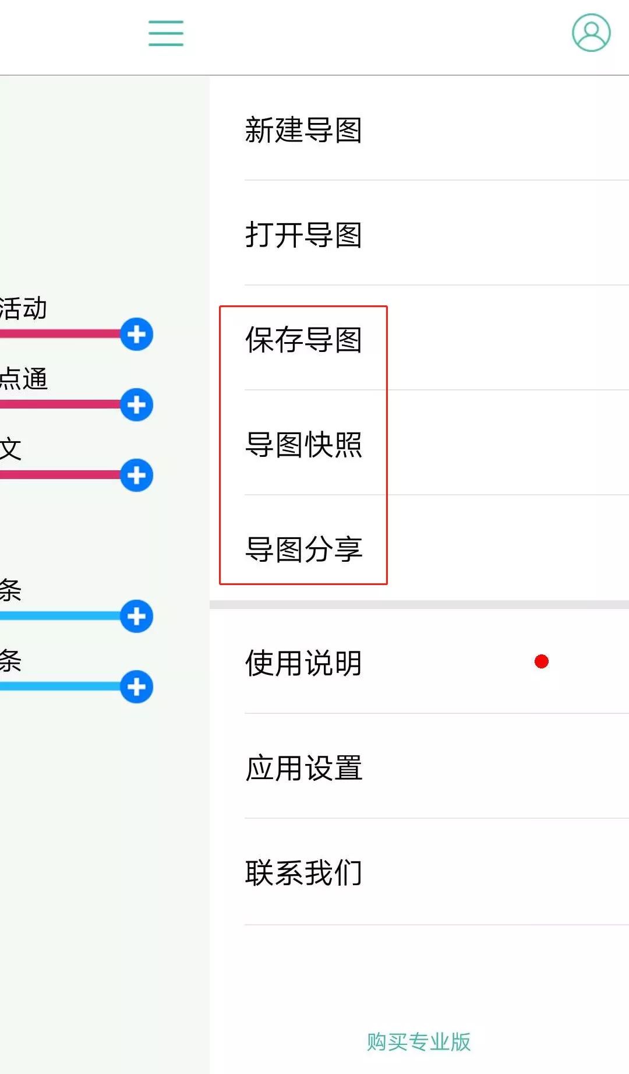Add node on first blue 条 branch
The image size is (629, 1074).
(x=137, y=617)
